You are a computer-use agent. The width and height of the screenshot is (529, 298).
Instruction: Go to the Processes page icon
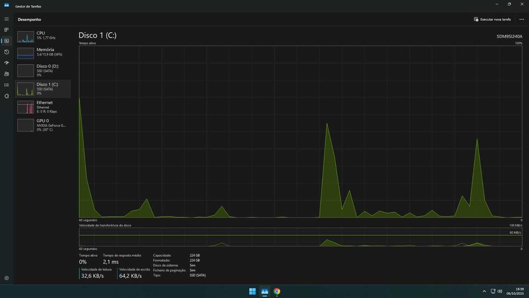pos(6,30)
